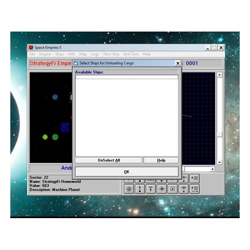The height and width of the screenshot is (250, 250).
Task: Click the triangle-inside-square icon button
Action: pos(172,189)
